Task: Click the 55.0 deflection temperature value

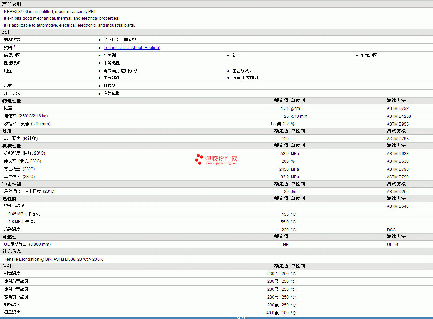Action: click(x=285, y=222)
